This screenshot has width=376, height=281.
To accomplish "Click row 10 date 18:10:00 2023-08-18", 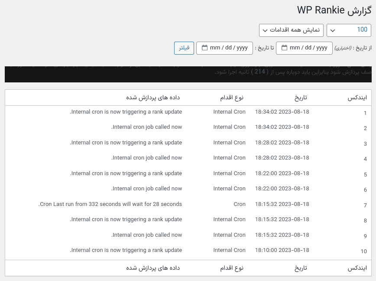I will click(x=282, y=250).
